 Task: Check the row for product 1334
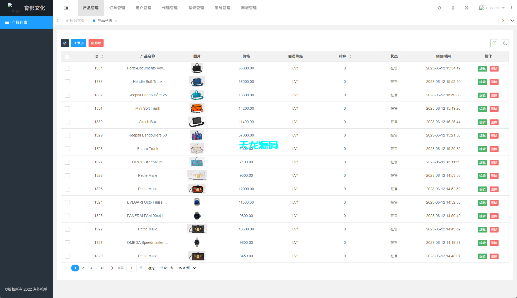[x=67, y=68]
